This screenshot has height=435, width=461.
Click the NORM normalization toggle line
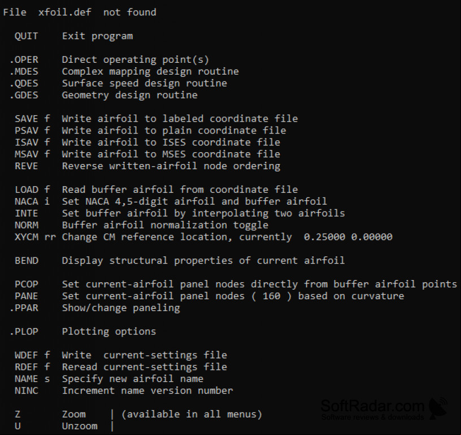(x=141, y=225)
